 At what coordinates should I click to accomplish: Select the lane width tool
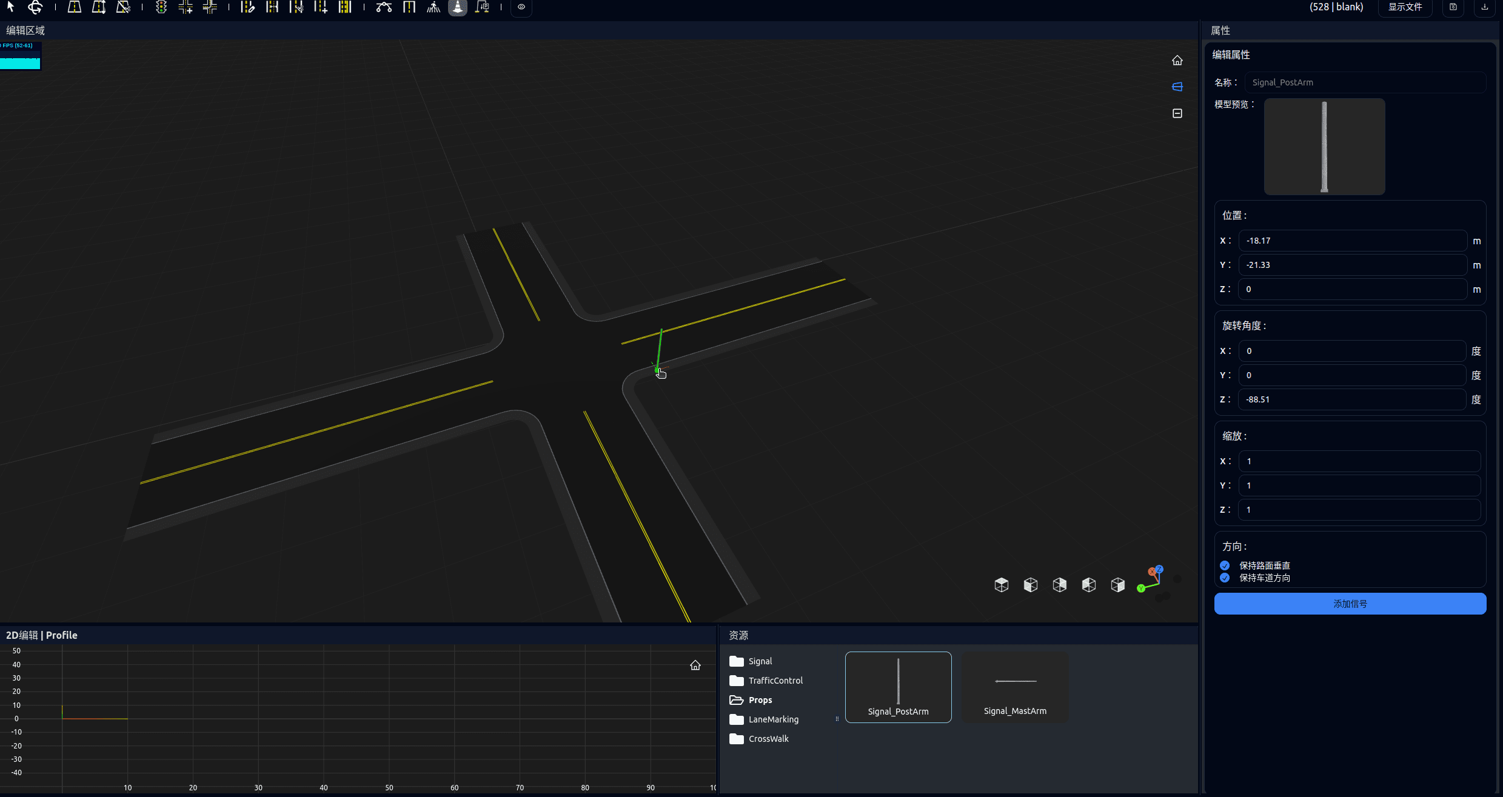(x=272, y=7)
